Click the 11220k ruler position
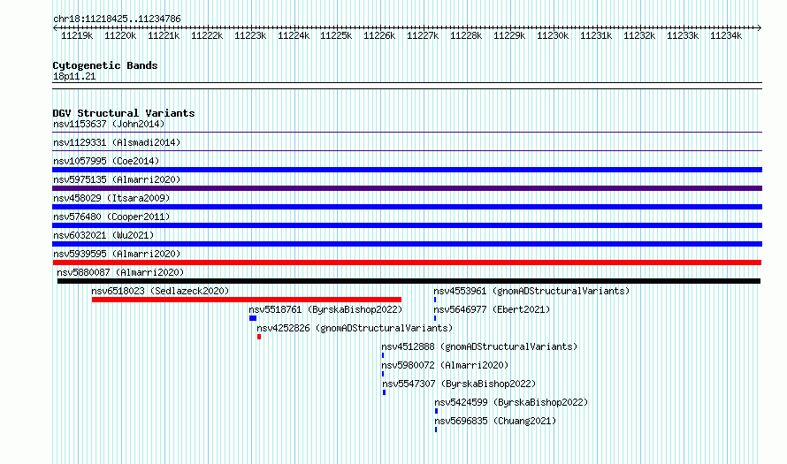The width and height of the screenshot is (787, 464). click(x=120, y=35)
